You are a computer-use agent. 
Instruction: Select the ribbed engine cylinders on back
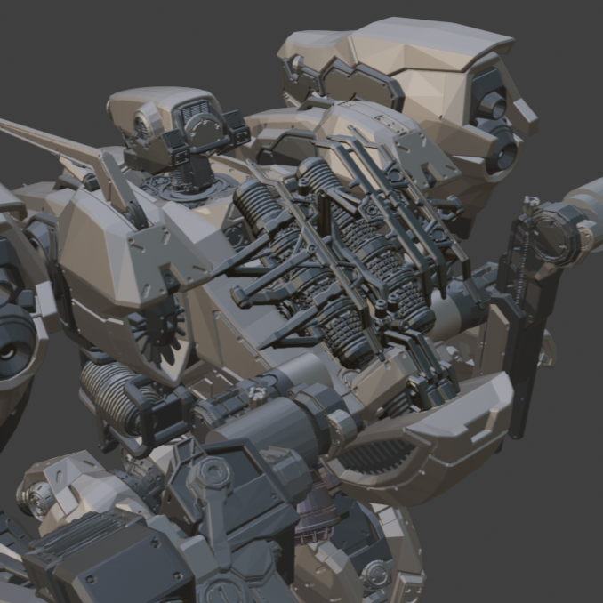coord(334,261)
